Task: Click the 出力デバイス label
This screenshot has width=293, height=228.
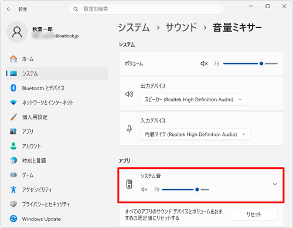Action: pyautogui.click(x=153, y=86)
